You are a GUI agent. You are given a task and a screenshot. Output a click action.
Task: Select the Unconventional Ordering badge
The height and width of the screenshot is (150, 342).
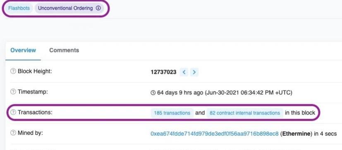[69, 9]
